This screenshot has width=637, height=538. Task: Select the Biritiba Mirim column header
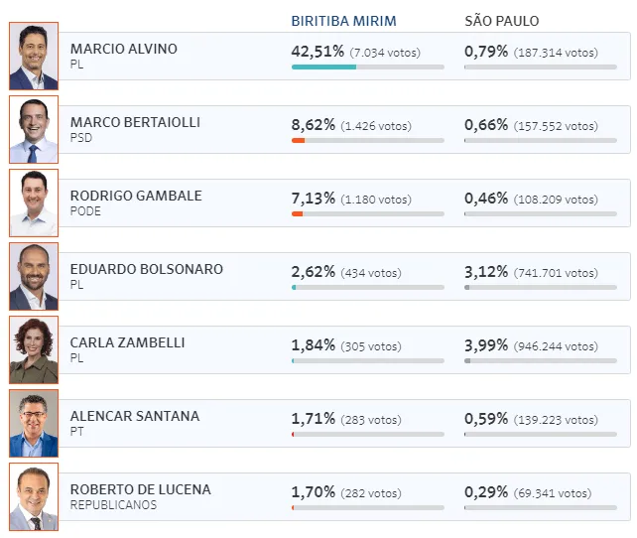click(343, 21)
